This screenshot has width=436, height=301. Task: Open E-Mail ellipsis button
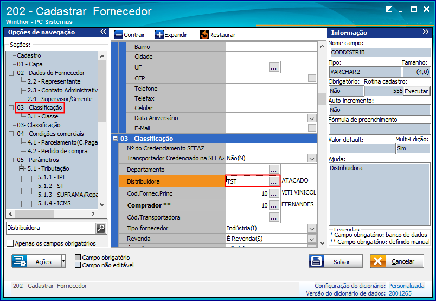[x=312, y=128]
